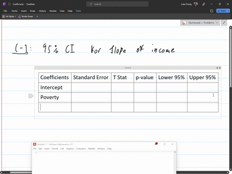Open the Edit menu in Mathematica
Screen dimensions: 232x174
pyautogui.click(x=40, y=148)
